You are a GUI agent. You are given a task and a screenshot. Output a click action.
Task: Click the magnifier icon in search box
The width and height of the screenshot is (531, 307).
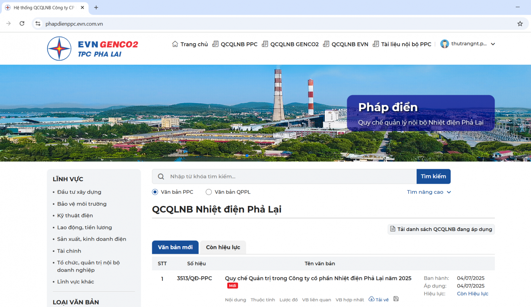point(161,177)
